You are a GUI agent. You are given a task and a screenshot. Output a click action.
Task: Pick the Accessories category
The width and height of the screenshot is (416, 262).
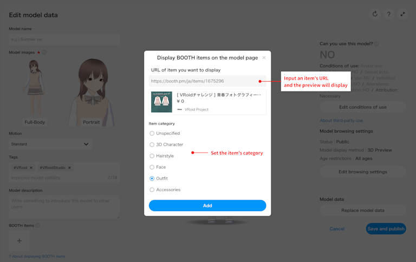(152, 189)
